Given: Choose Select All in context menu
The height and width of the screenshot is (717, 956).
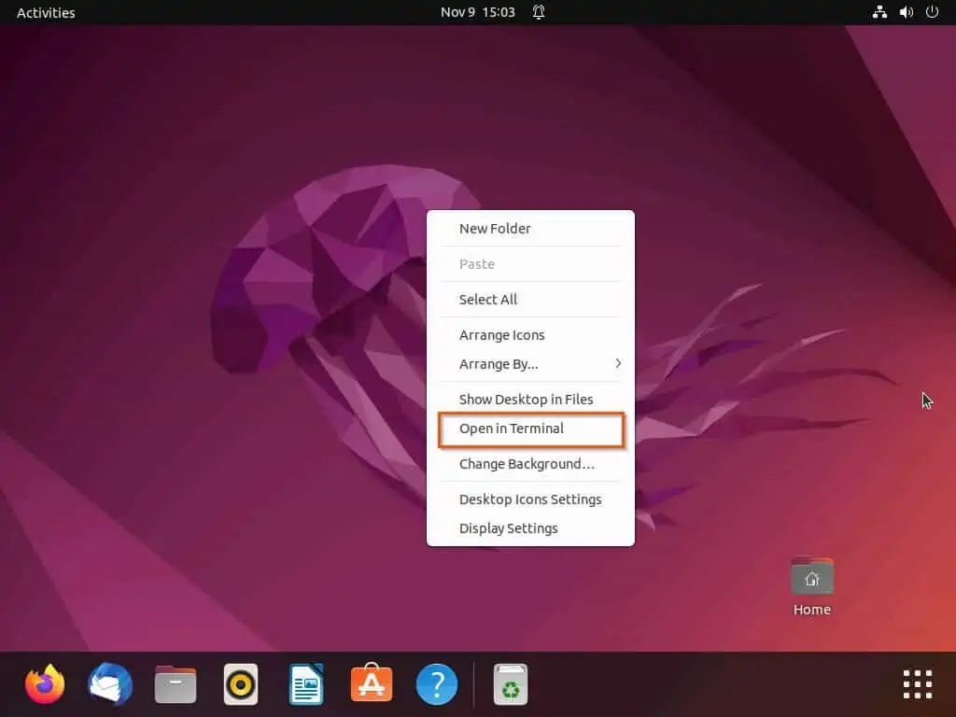Looking at the screenshot, I should tap(530, 300).
